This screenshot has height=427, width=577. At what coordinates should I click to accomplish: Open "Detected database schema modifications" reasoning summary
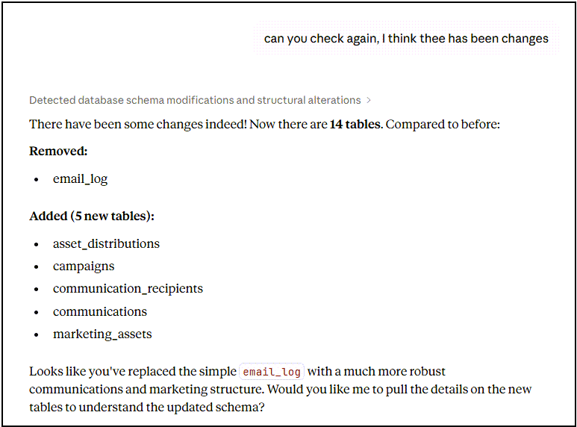(x=194, y=100)
